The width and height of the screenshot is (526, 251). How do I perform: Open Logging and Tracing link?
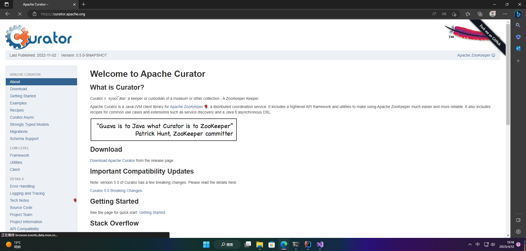(27, 193)
